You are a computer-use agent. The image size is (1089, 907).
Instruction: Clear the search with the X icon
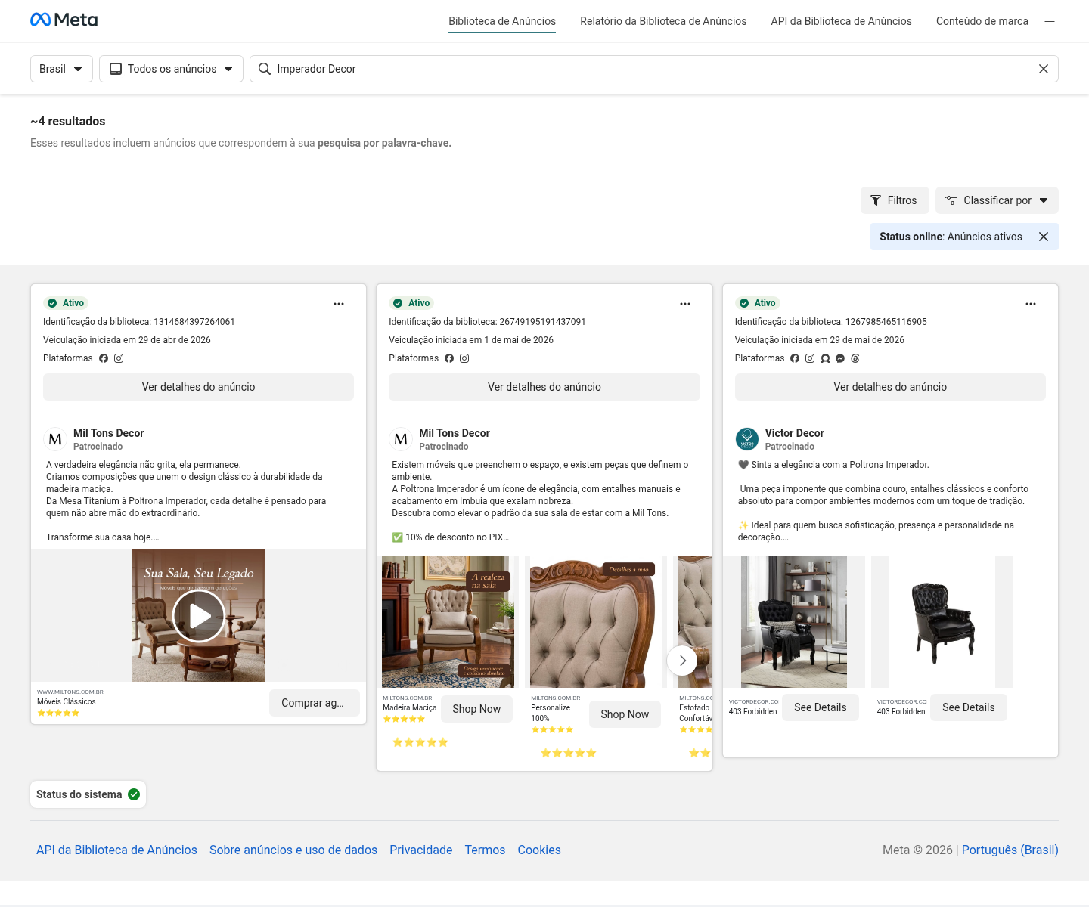1044,69
